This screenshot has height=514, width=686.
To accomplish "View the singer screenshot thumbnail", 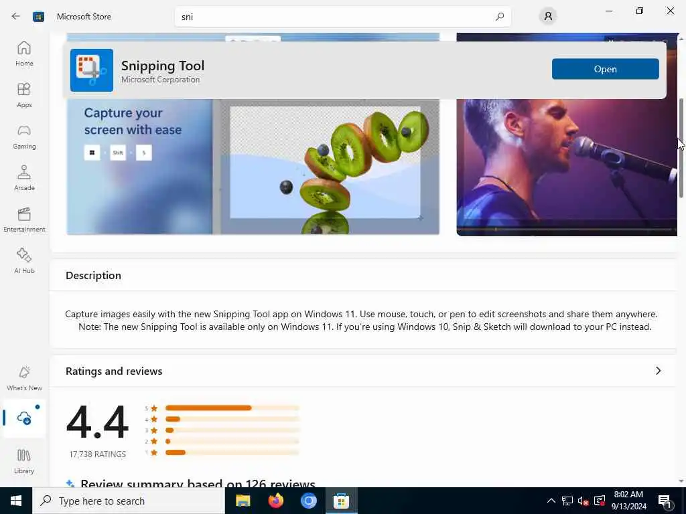I will point(567,167).
